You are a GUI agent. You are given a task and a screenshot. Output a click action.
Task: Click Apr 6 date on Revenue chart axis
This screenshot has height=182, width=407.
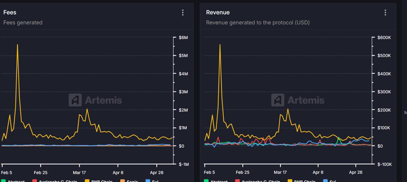[x=318, y=172]
